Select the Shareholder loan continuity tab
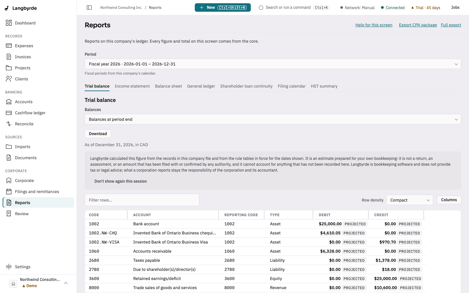This screenshot has height=293, width=469. (x=246, y=86)
